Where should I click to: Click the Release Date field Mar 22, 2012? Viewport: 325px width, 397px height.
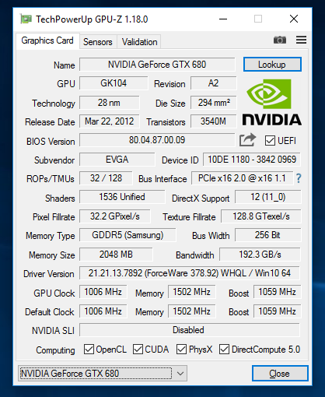(x=109, y=121)
